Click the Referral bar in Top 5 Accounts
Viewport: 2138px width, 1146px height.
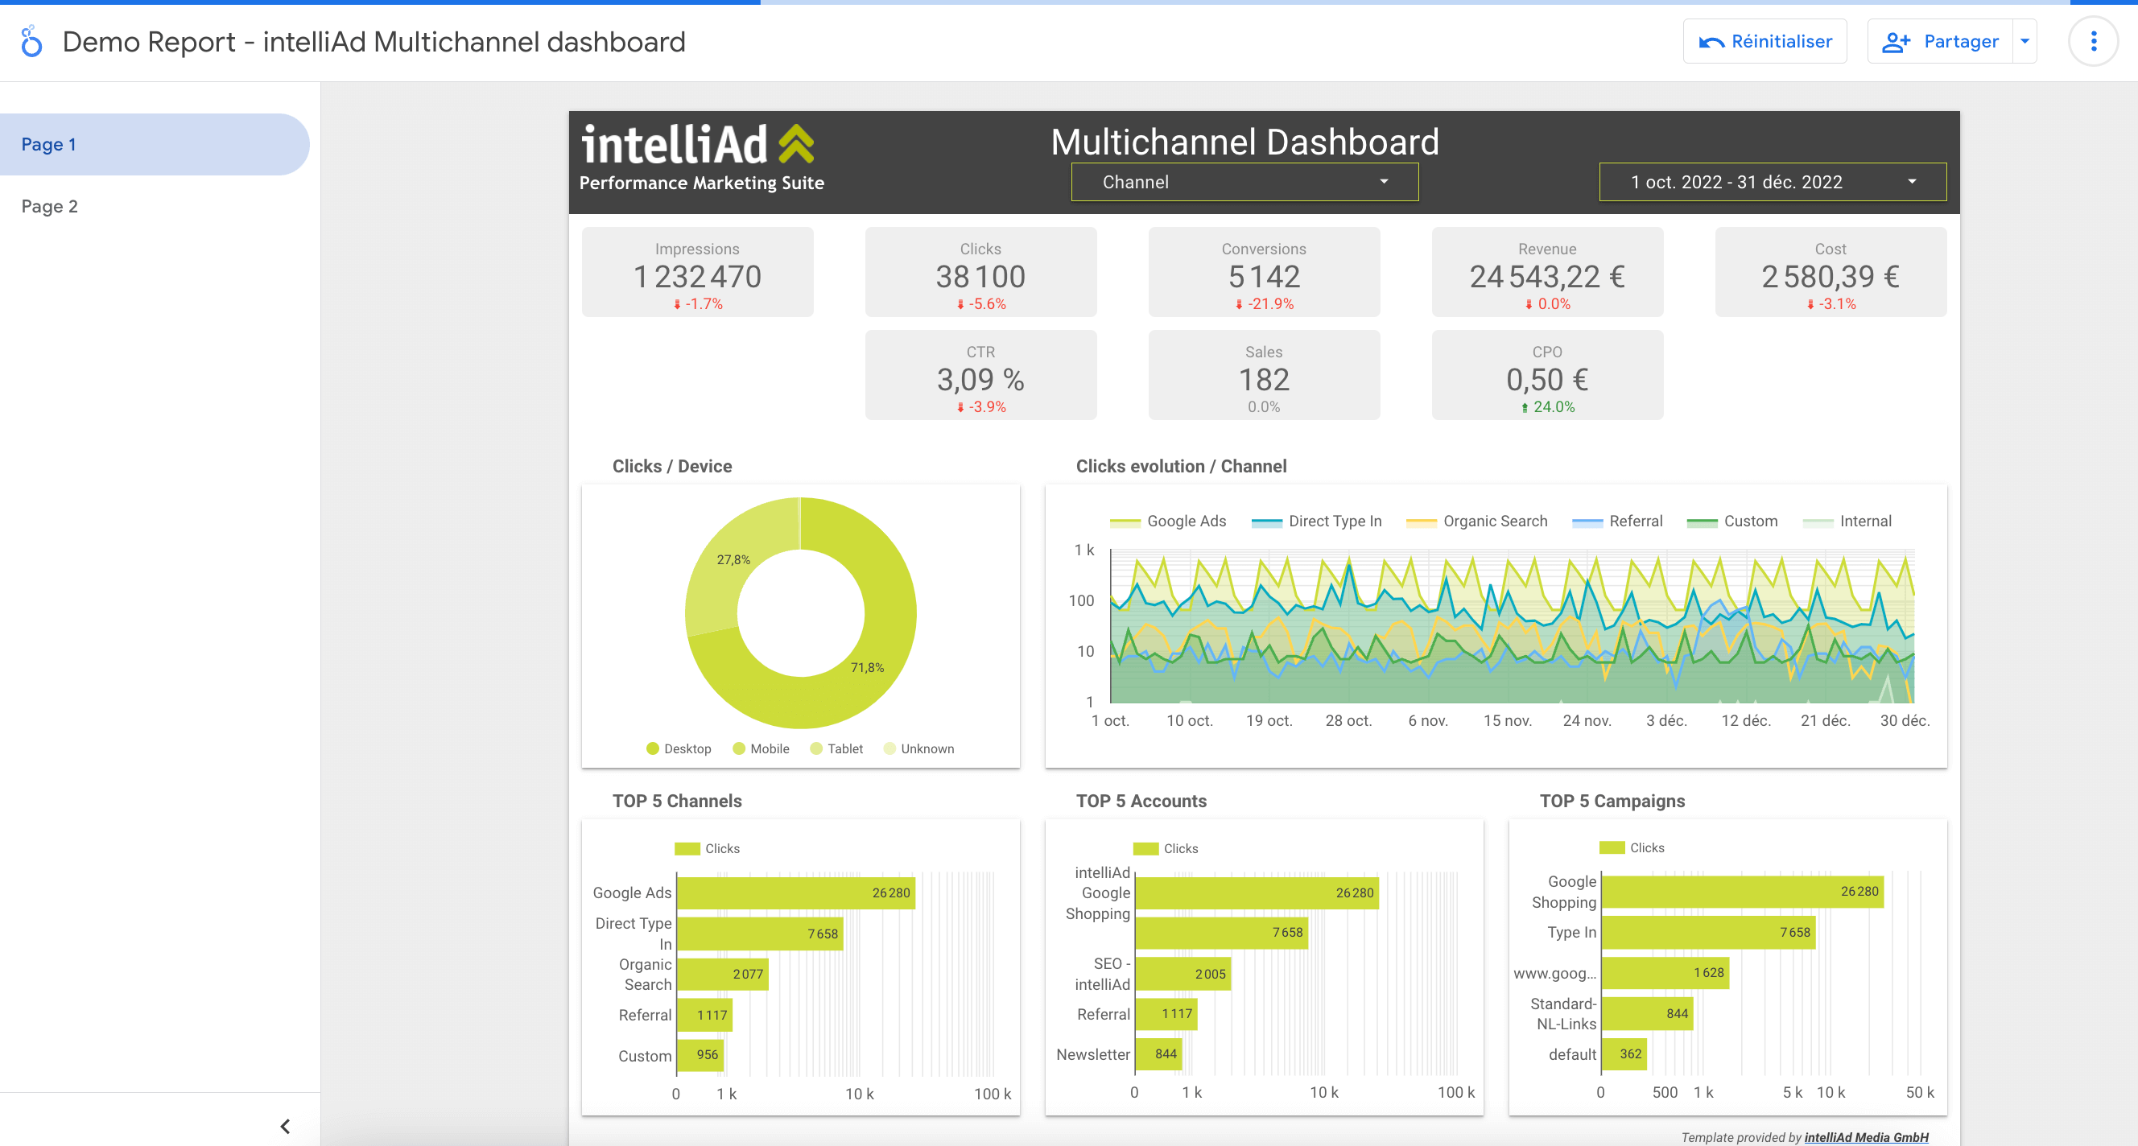(1166, 1014)
